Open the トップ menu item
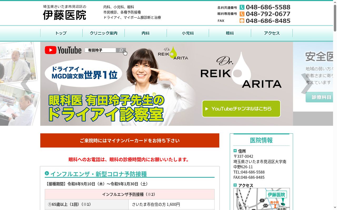337x210 pixels. coord(61,33)
